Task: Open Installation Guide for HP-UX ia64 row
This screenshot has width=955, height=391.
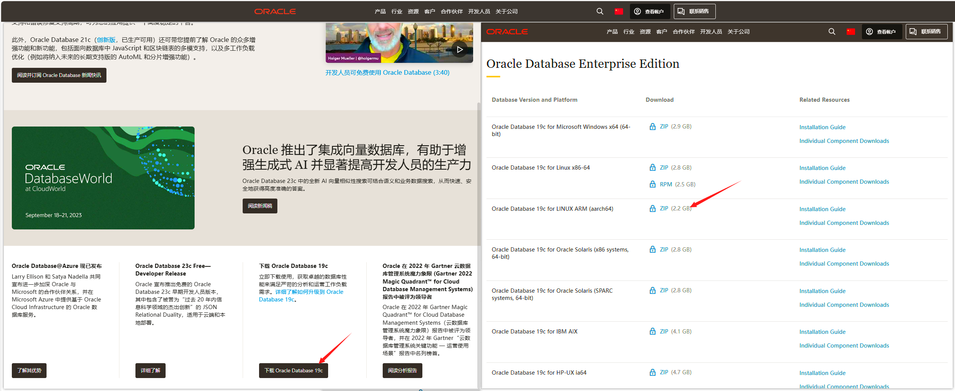Action: tap(822, 373)
